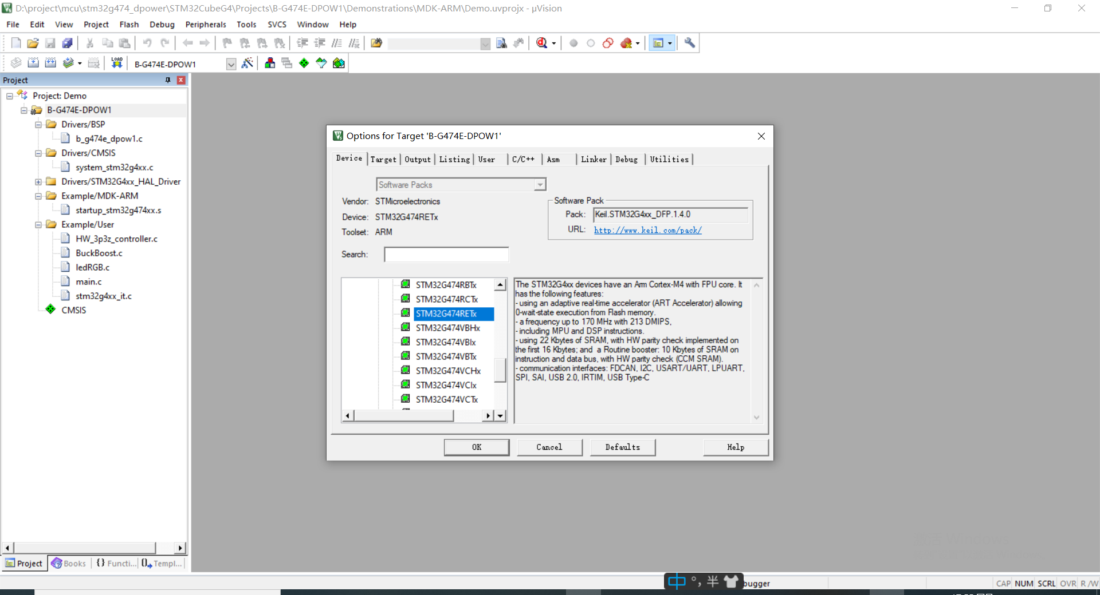This screenshot has width=1100, height=595.
Task: Open the Flash menu
Action: [129, 25]
